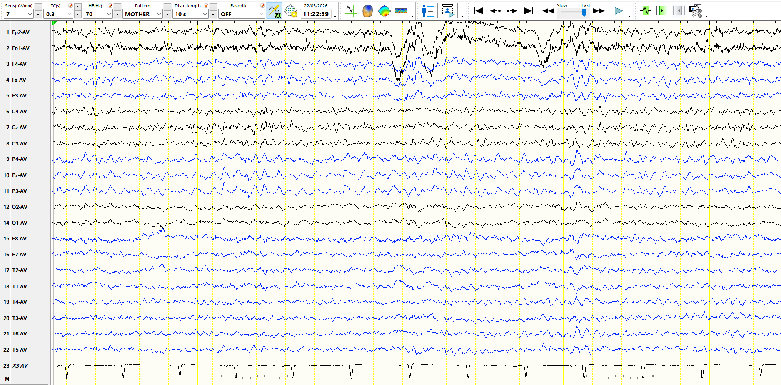
Task: Select the T4-AV channel label
Action: [20, 302]
